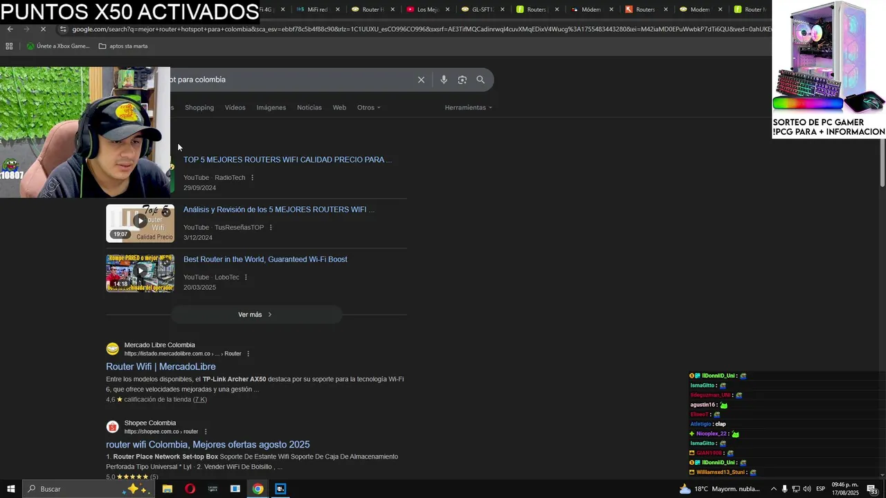Image resolution: width=886 pixels, height=498 pixels.
Task: Open File Explorer from the taskbar
Action: tap(168, 489)
